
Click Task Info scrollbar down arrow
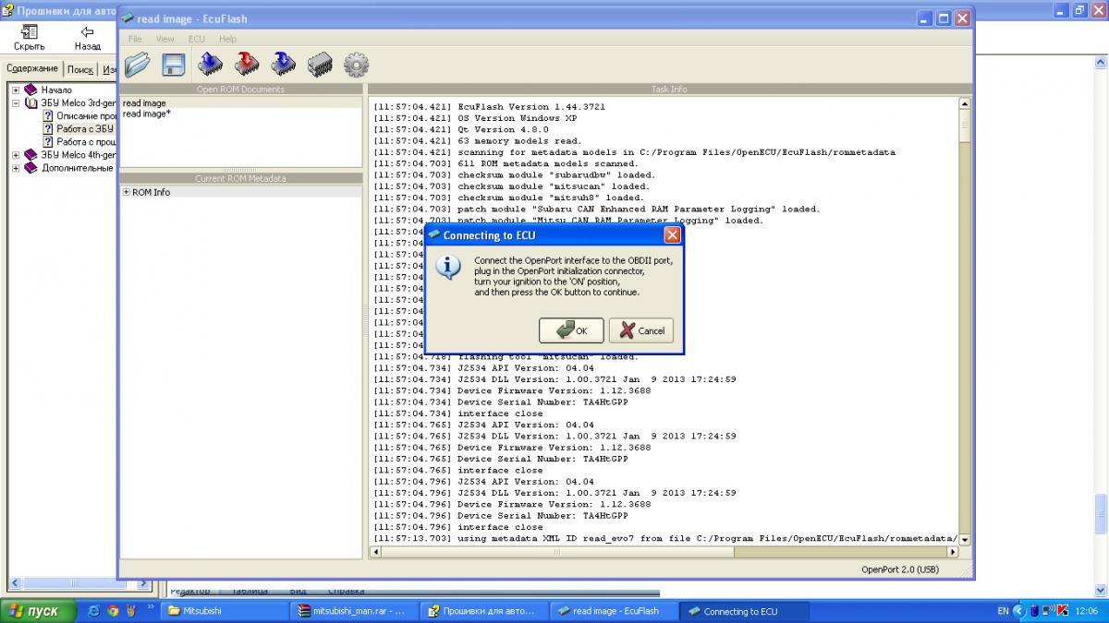965,539
